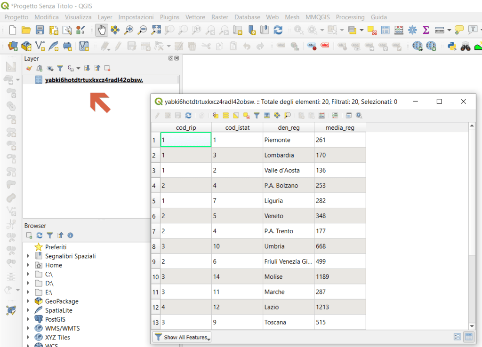Image resolution: width=482 pixels, height=347 pixels.
Task: Click the Zoom In magnifier tool
Action: (129, 30)
